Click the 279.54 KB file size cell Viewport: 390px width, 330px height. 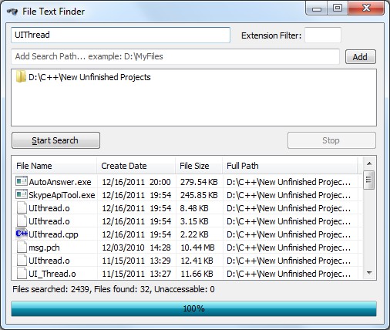click(x=199, y=182)
